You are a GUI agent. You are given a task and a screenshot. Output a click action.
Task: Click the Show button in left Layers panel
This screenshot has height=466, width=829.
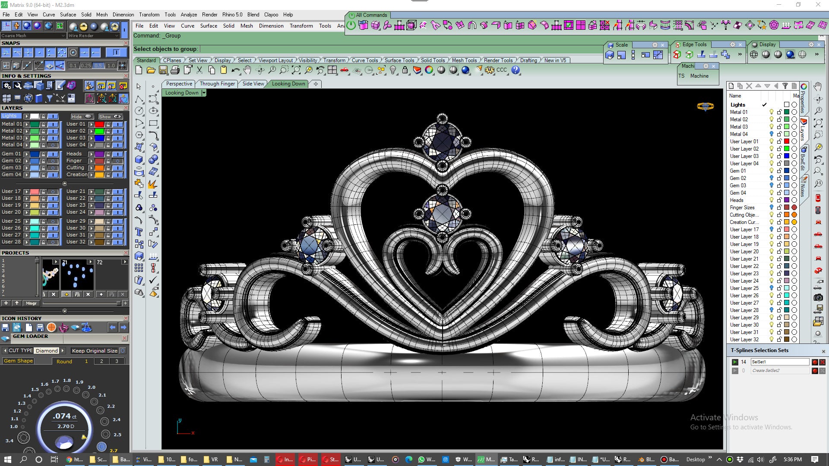click(x=111, y=116)
